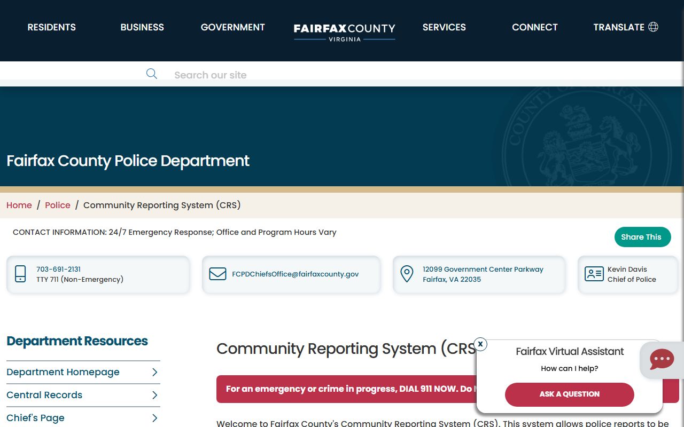Open the Connect menu
Image resolution: width=684 pixels, height=427 pixels.
point(535,27)
